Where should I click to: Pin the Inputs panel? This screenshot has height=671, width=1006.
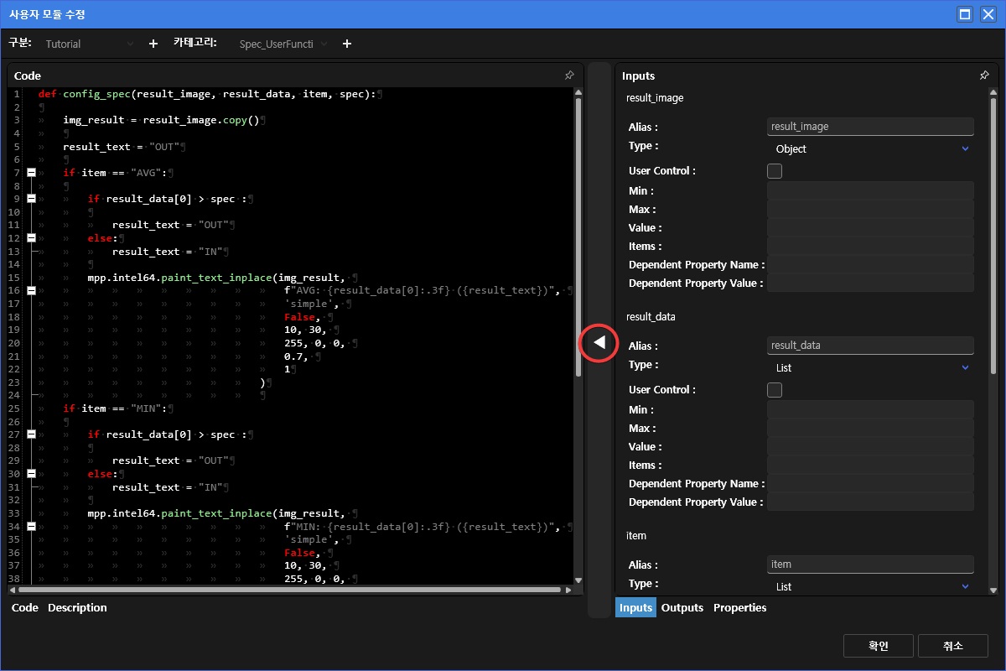(984, 75)
